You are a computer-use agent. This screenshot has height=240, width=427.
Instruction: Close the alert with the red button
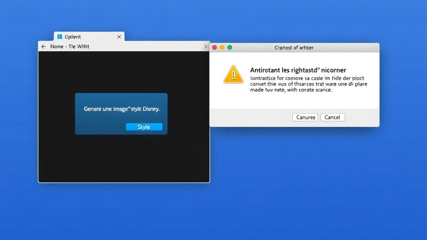coord(215,47)
